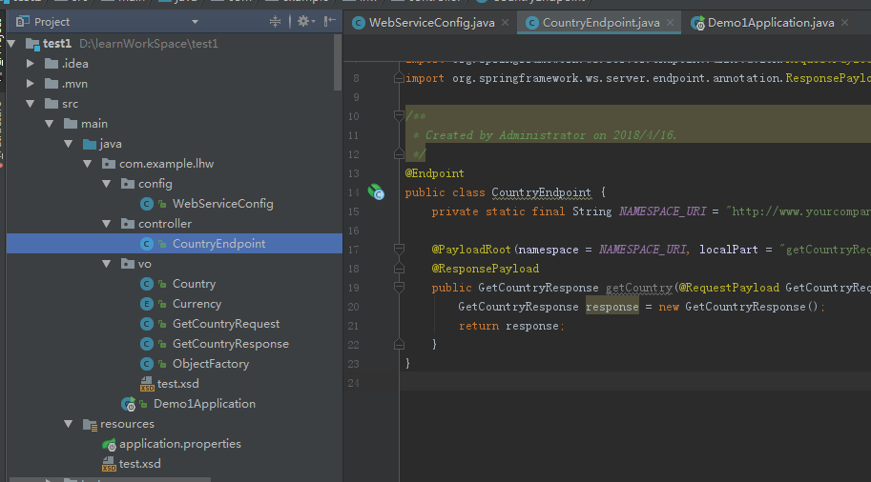Open application.properties in the resources folder
Viewport: 871px width, 482px height.
(x=179, y=444)
